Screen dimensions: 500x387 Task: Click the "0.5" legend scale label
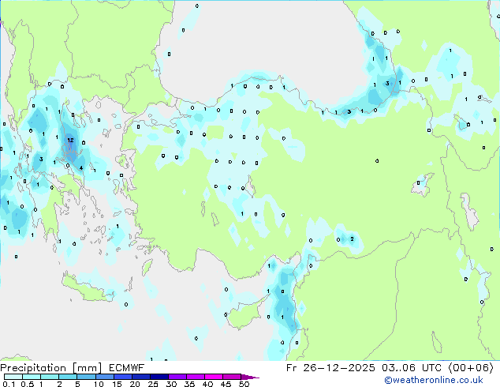[28, 384]
